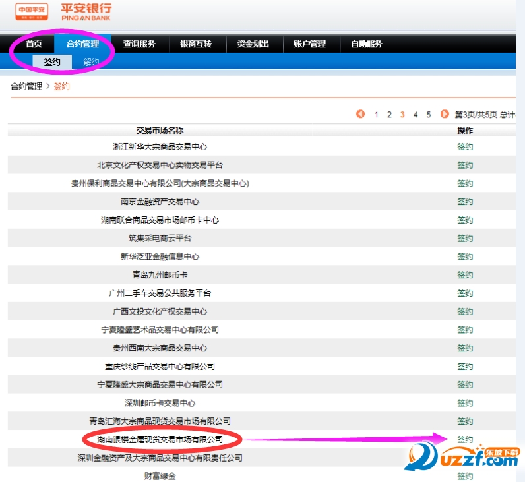525x482 pixels.
Task: Click 签约 in the breadcrumb
Action: click(61, 86)
